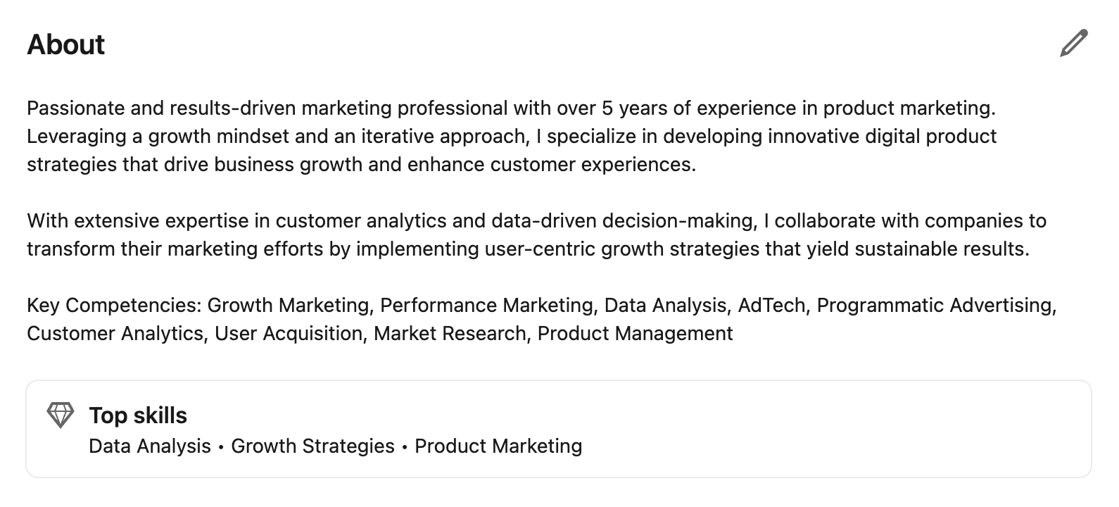Click Performance Marketing in Key Competencies
This screenshot has height=507, width=1119.
tap(486, 306)
